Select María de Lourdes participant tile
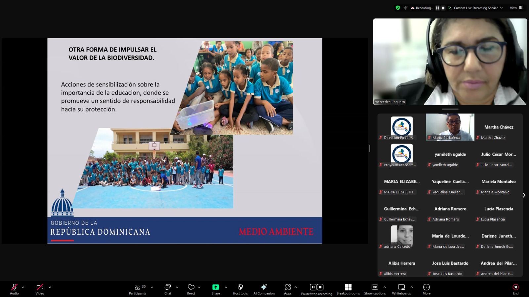 450,236
